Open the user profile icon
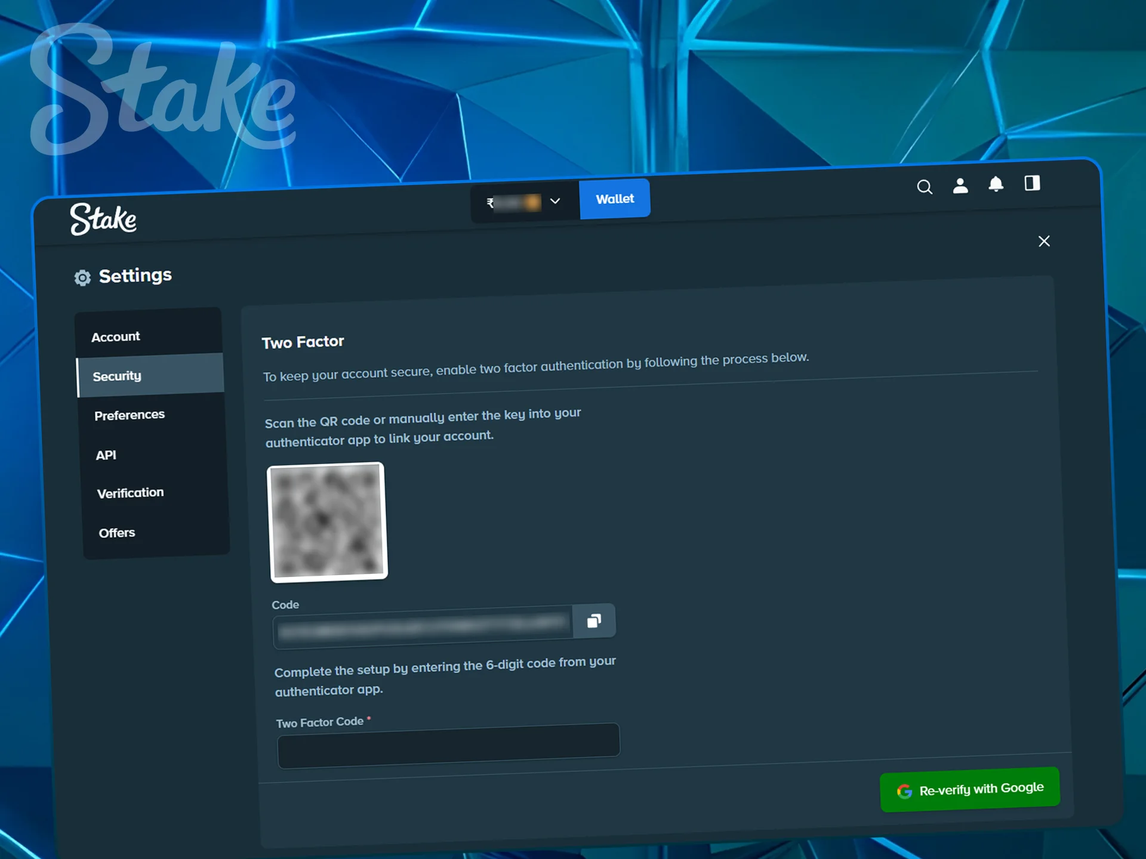This screenshot has height=859, width=1146. (960, 186)
